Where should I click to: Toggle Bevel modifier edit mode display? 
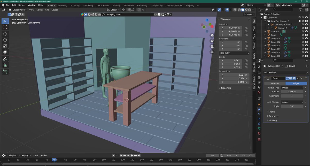[x=287, y=78]
